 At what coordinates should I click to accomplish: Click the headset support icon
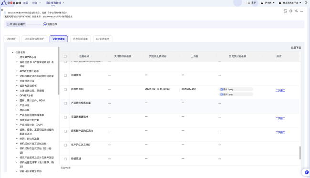tap(290, 11)
